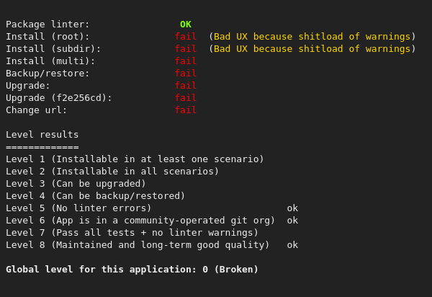432x297 pixels.
Task: Click the green OK linter status
Action: click(186, 25)
